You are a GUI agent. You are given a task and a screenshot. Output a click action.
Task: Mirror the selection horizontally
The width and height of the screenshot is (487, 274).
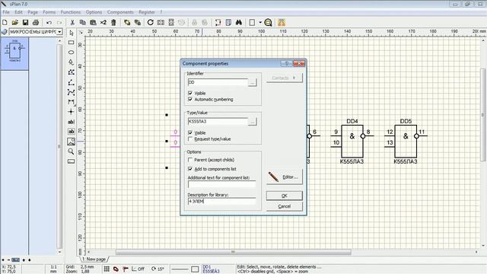click(161, 22)
